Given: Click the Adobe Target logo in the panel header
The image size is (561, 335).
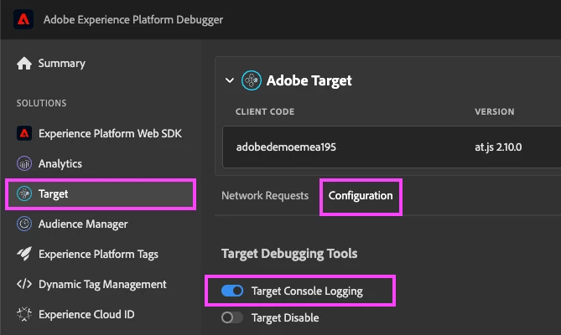Looking at the screenshot, I should 252,80.
